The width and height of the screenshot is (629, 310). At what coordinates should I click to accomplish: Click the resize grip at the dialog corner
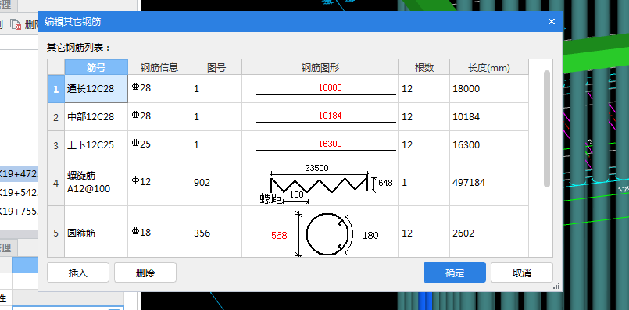(x=556, y=286)
